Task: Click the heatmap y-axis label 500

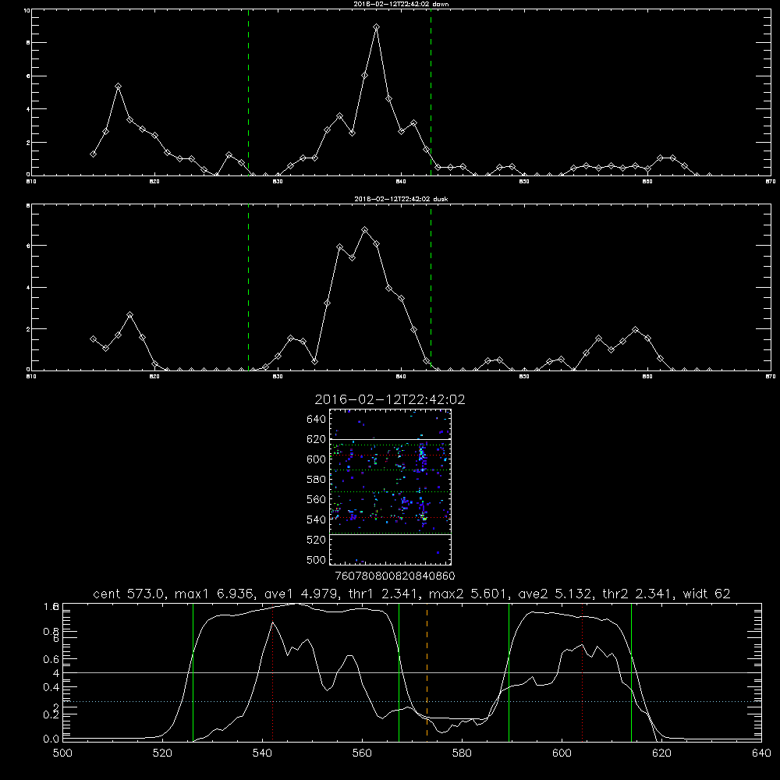Action: [317, 559]
